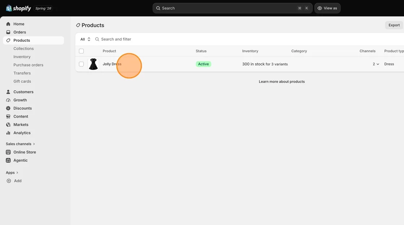
Task: Click the Markets globe icon
Action: tap(8, 125)
